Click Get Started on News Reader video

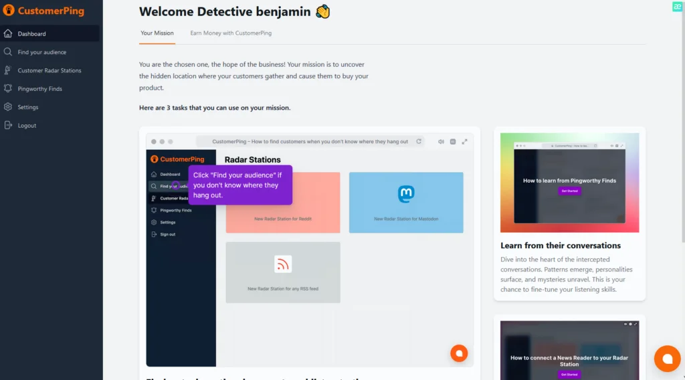569,375
